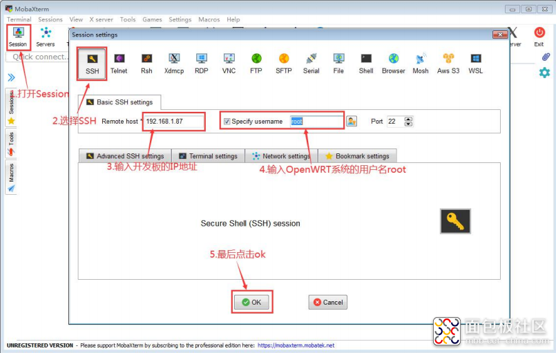The image size is (556, 353).
Task: Open the Servers toolbar button
Action: tap(46, 37)
